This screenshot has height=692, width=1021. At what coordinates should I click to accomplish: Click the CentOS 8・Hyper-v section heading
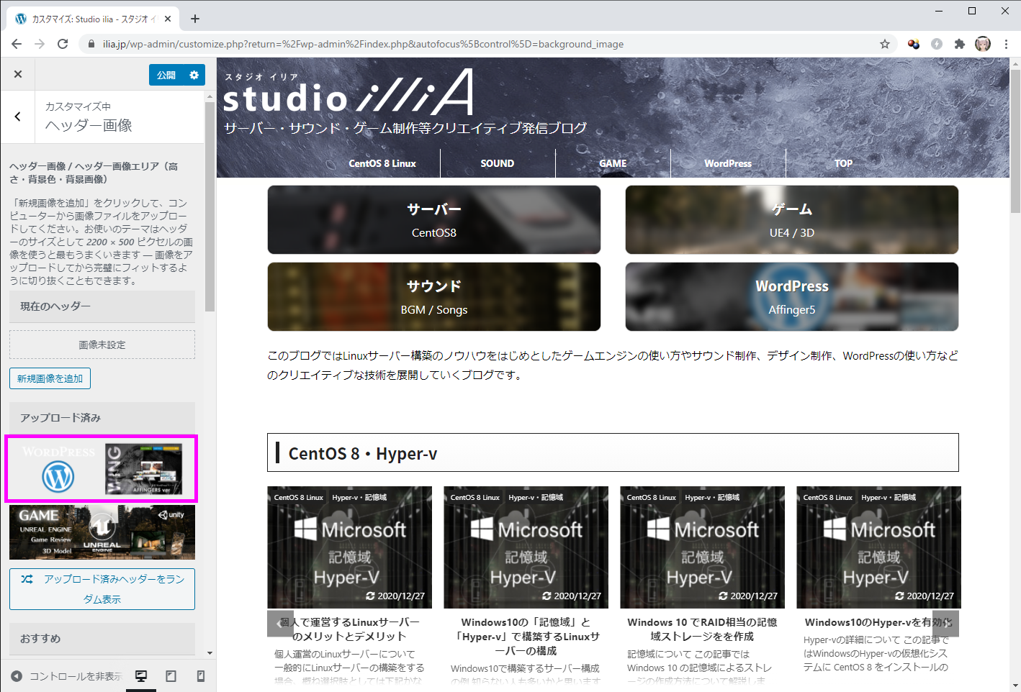pyautogui.click(x=613, y=453)
